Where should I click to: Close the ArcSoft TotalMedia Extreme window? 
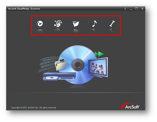coord(142,9)
